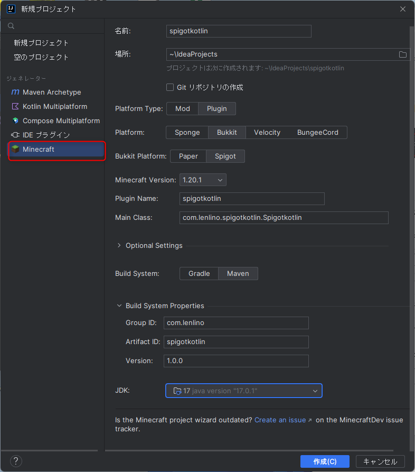Select the IDE プラグイン generator
This screenshot has width=415, height=472.
pos(46,135)
